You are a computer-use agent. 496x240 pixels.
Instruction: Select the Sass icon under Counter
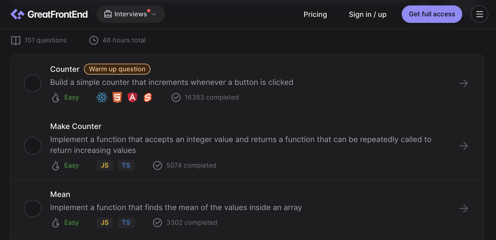pyautogui.click(x=147, y=97)
